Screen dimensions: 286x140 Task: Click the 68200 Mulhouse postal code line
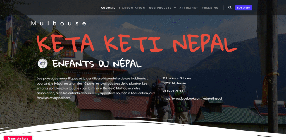[174, 83]
